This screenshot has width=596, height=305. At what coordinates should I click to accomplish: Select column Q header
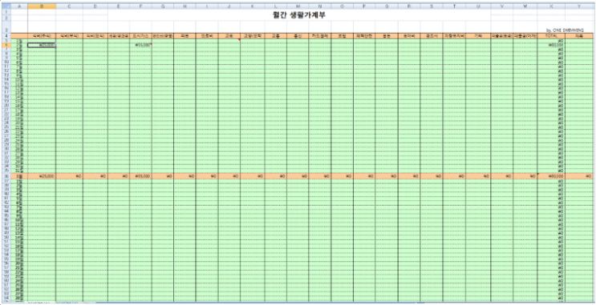tap(387, 6)
